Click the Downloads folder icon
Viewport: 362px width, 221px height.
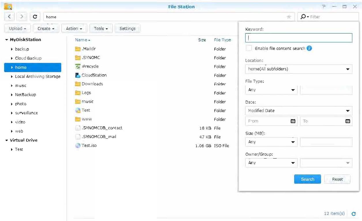[x=78, y=84]
